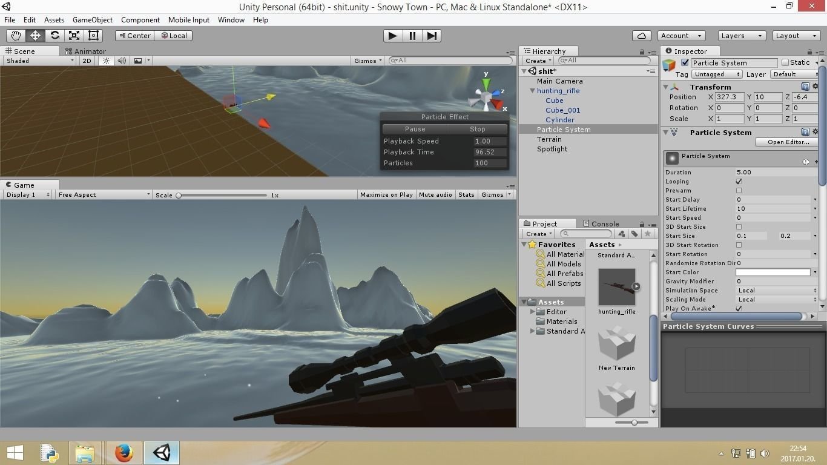Open the Assets menu
This screenshot has width=827, height=465.
pos(54,19)
